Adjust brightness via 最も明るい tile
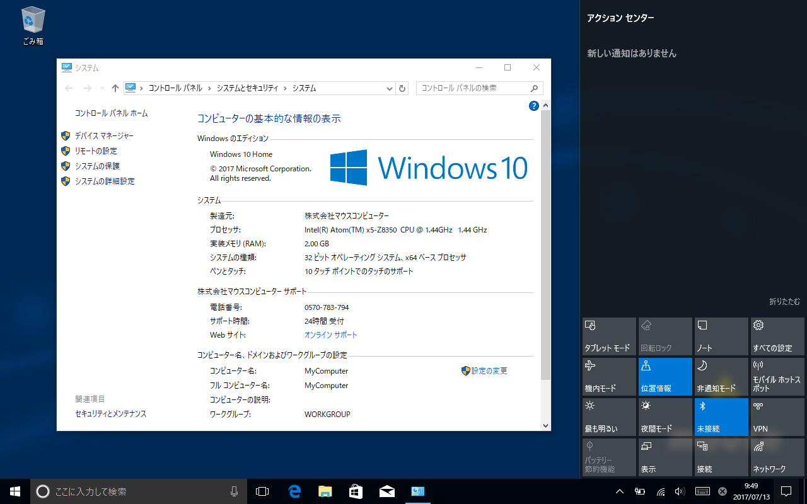 [609, 416]
